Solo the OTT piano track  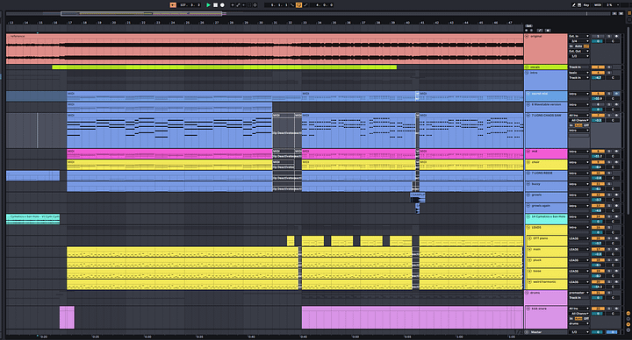click(x=609, y=238)
